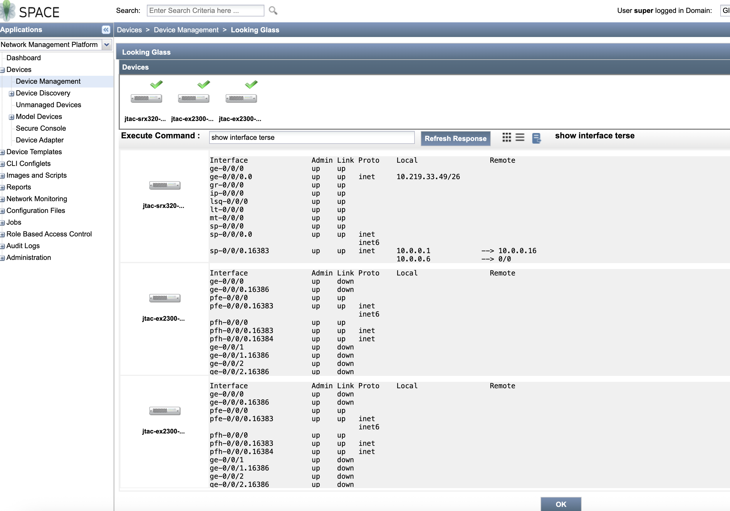Viewport: 730px width, 511px height.
Task: Open Network Monitoring in sidebar
Action: tap(36, 199)
